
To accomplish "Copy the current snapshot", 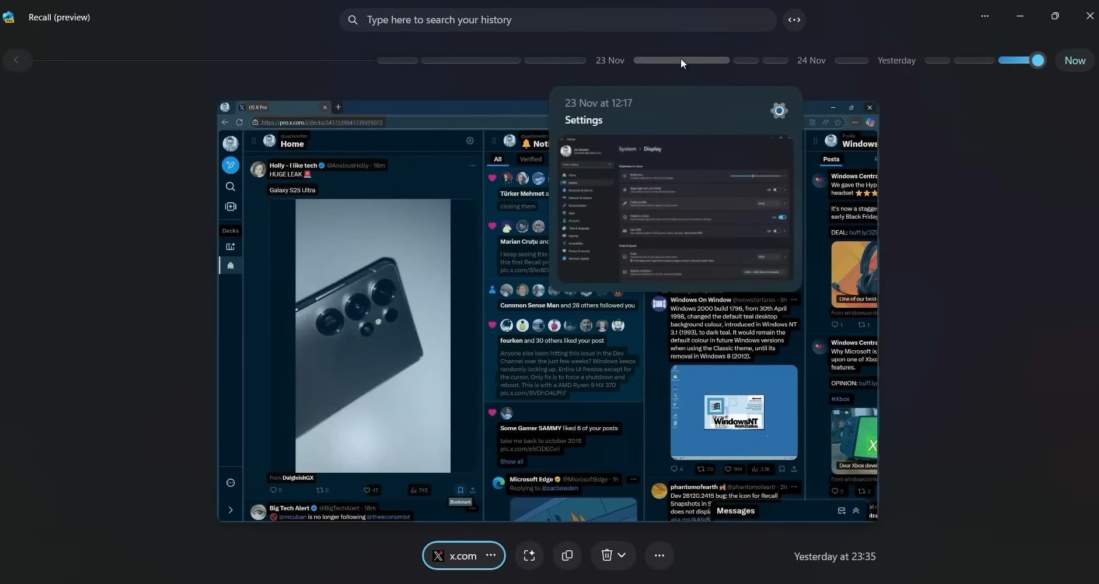I will tap(567, 556).
